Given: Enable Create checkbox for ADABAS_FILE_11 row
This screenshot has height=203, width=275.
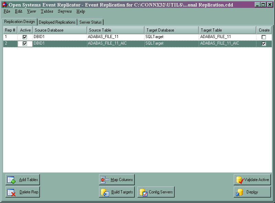Looking at the screenshot, I should tap(264, 37).
